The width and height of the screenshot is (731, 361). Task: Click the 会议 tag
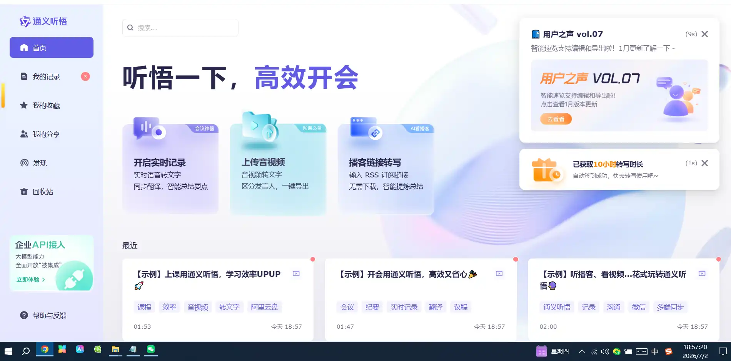pos(347,307)
